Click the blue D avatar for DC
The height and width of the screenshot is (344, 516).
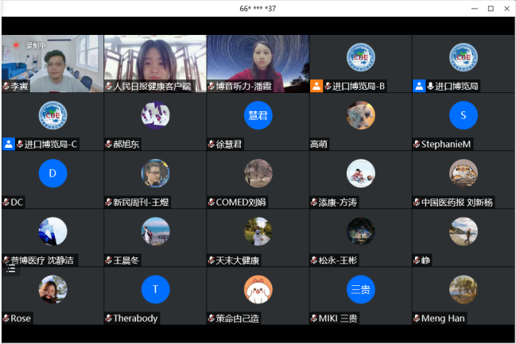click(x=52, y=173)
